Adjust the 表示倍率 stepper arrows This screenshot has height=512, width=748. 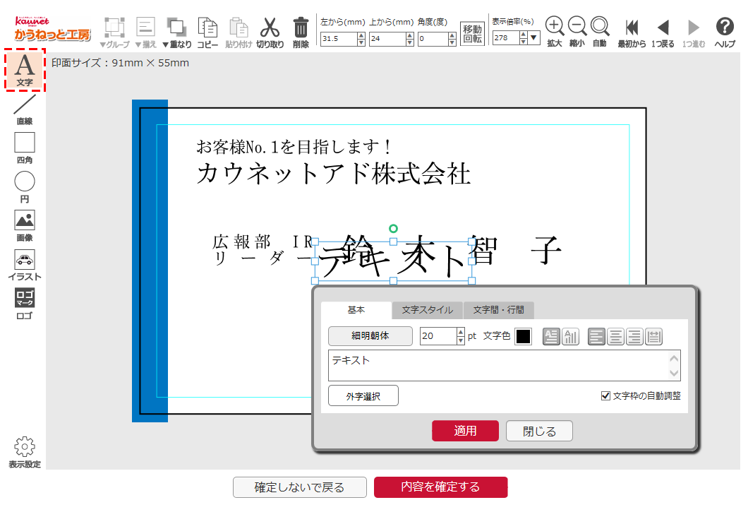click(524, 37)
